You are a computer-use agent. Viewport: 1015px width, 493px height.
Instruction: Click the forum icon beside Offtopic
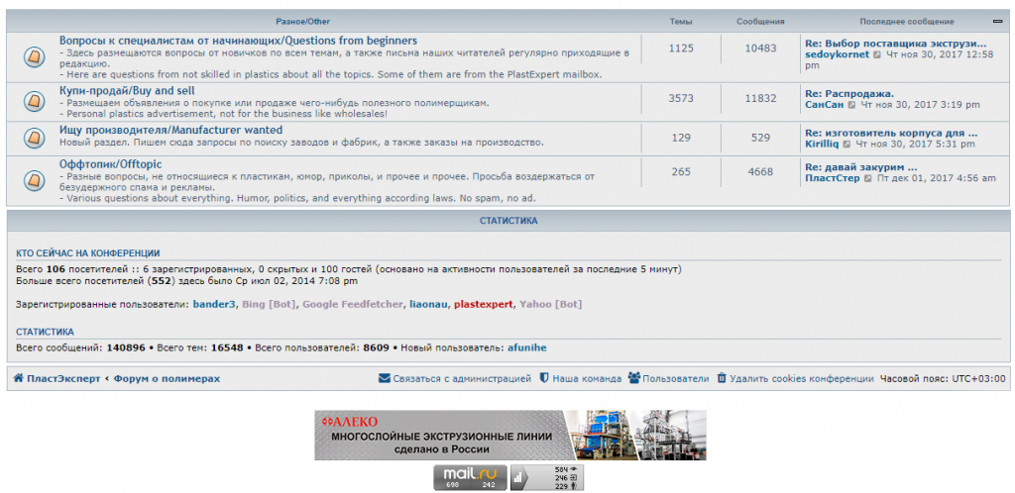[33, 180]
